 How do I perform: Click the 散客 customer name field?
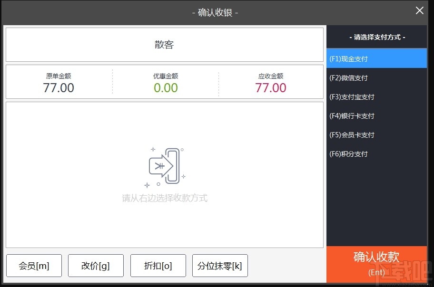click(x=165, y=44)
